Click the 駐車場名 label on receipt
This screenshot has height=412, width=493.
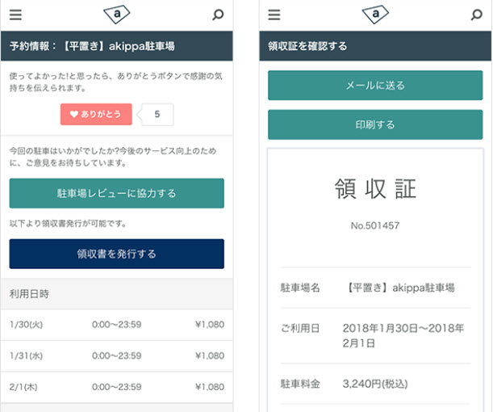coord(300,288)
